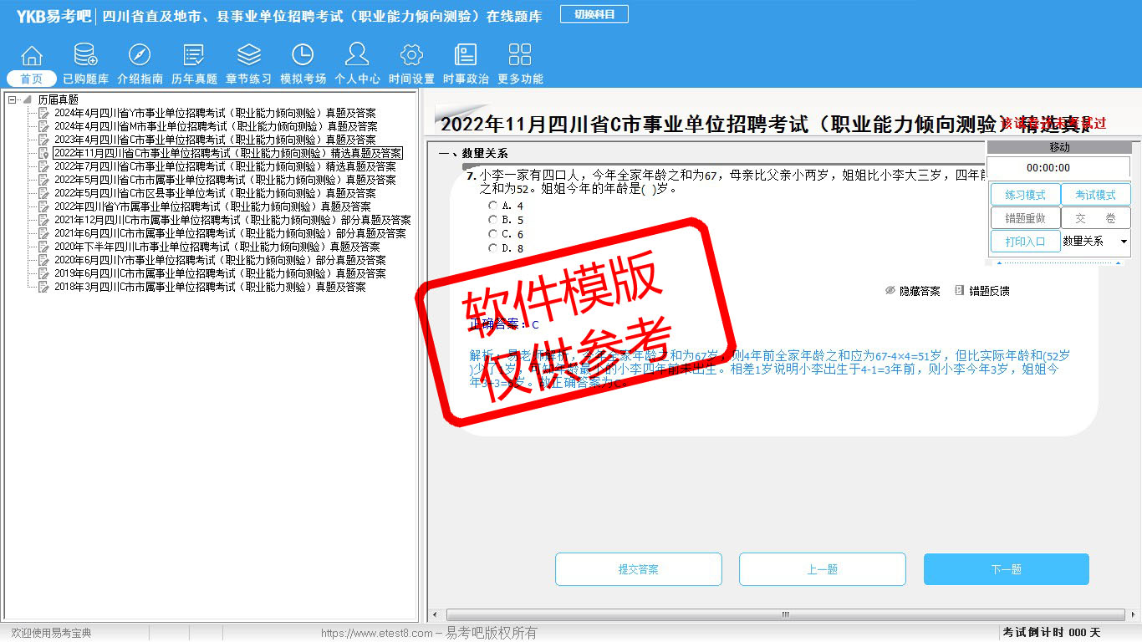Click the 隐藏答案 eye icon
The height and width of the screenshot is (642, 1142).
click(x=890, y=291)
